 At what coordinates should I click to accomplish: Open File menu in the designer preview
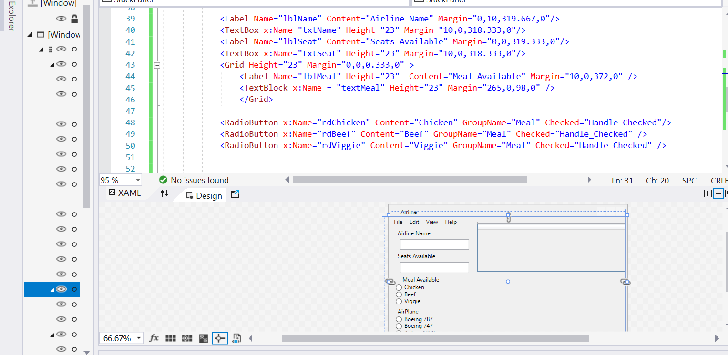click(x=398, y=222)
